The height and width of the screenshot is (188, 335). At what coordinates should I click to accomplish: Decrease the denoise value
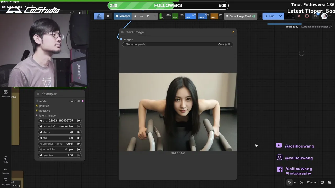[41, 155]
